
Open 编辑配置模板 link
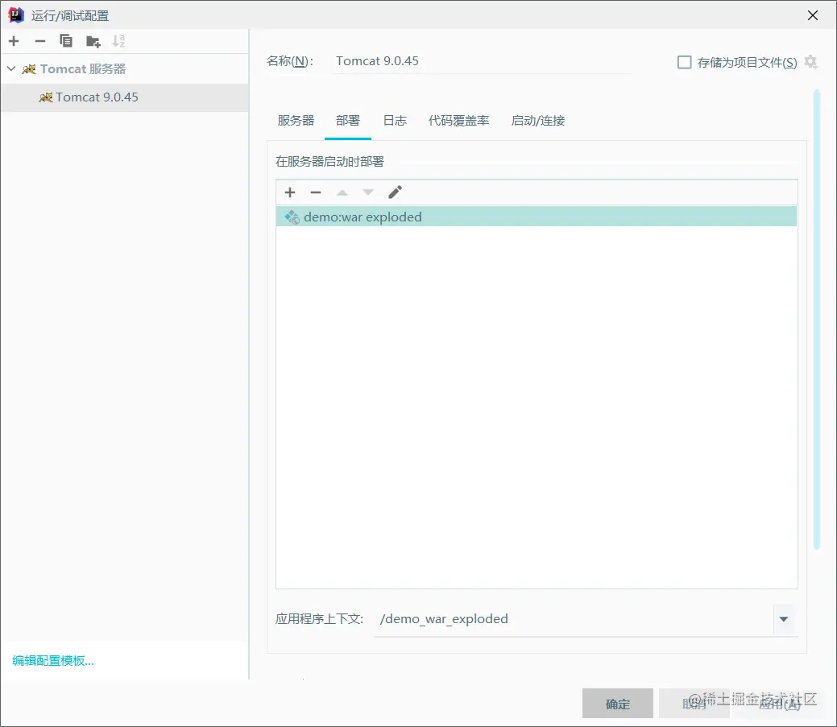[53, 661]
